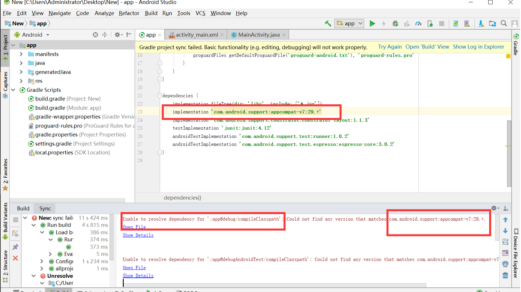Open the SDK Manager download icon
Image resolution: width=521 pixels, height=292 pixels.
(x=481, y=24)
